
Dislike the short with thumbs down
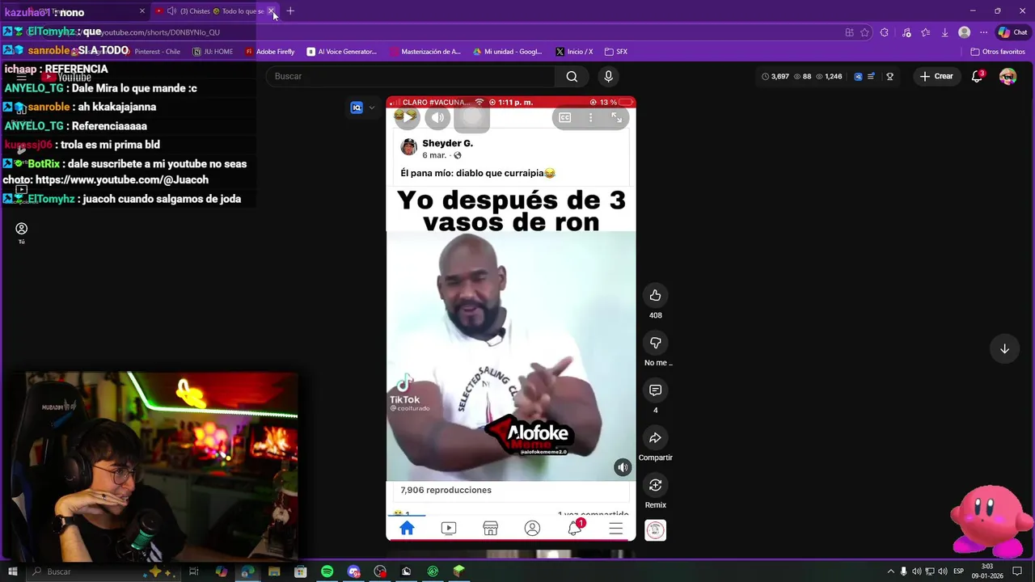click(x=655, y=343)
